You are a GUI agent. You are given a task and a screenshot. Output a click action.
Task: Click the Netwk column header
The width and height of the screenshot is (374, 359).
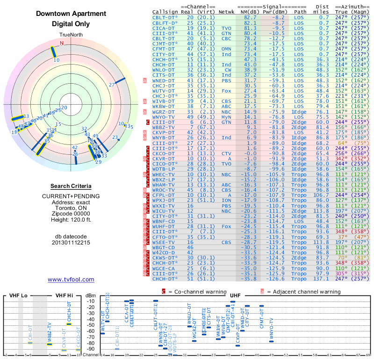pyautogui.click(x=226, y=12)
